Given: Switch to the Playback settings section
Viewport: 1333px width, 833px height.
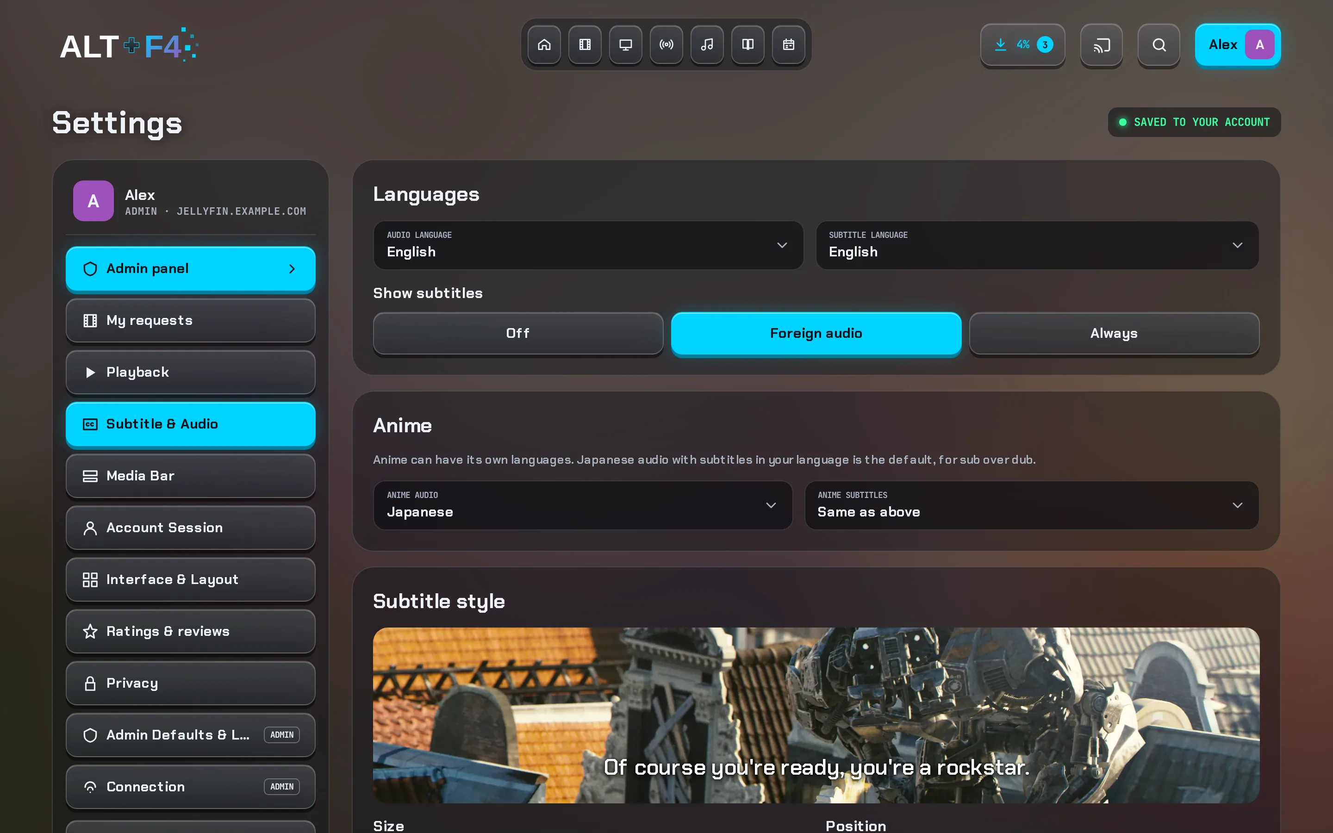Looking at the screenshot, I should 191,373.
